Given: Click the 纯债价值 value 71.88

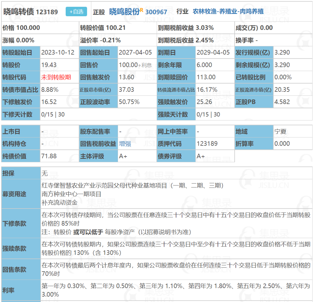Looking at the screenshot, I should [x=49, y=156].
